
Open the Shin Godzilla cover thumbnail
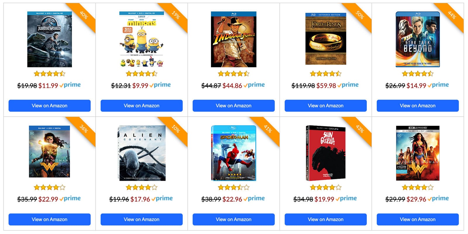point(326,153)
